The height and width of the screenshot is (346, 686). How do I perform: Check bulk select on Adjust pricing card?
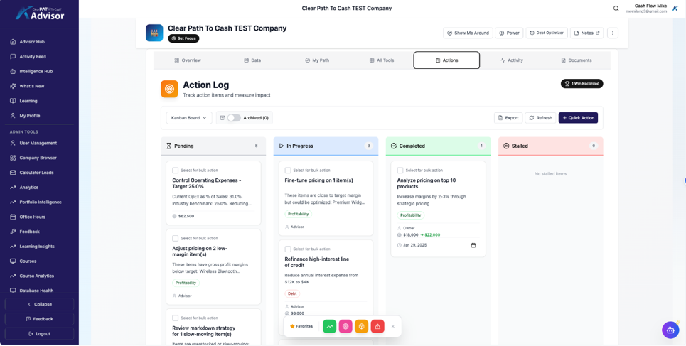[x=175, y=239]
